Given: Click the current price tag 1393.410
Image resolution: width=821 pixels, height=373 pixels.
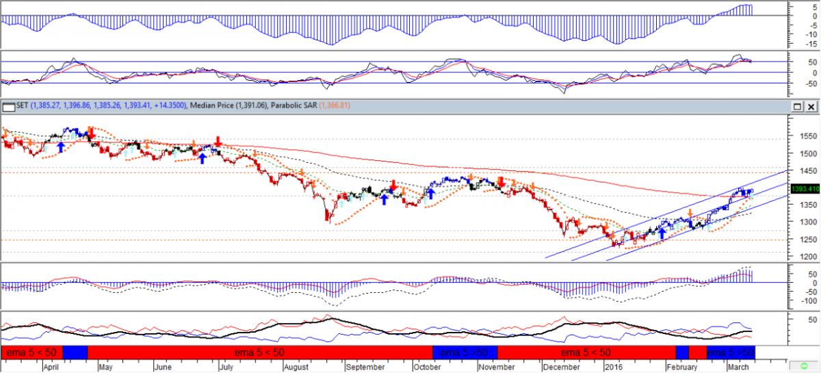Looking at the screenshot, I should (805, 188).
